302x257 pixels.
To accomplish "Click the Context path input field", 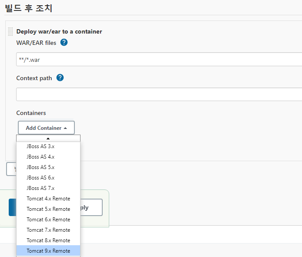I will (159, 94).
